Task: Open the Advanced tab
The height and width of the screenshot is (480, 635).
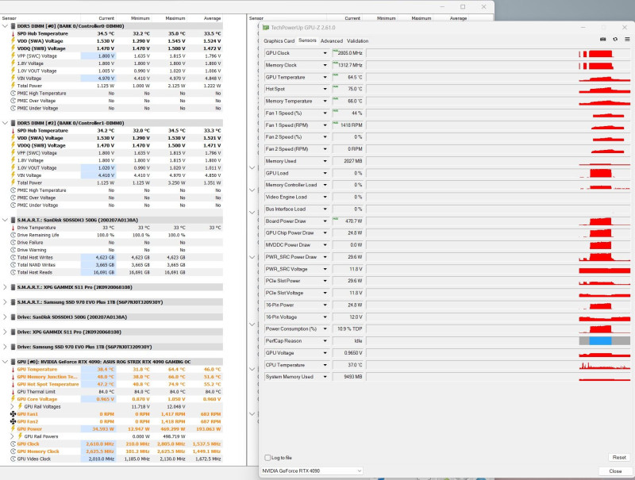Action: tap(332, 41)
